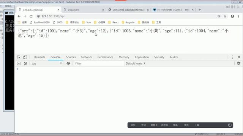Expand the top context dropdown
Screen dimensions: 243x136
[47, 63]
